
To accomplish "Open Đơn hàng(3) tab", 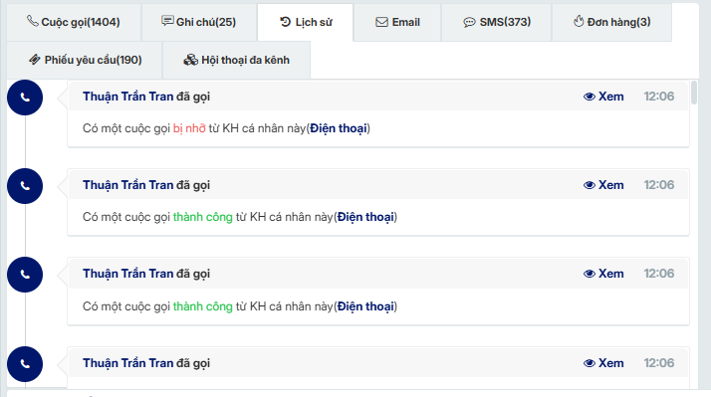I will click(x=611, y=22).
